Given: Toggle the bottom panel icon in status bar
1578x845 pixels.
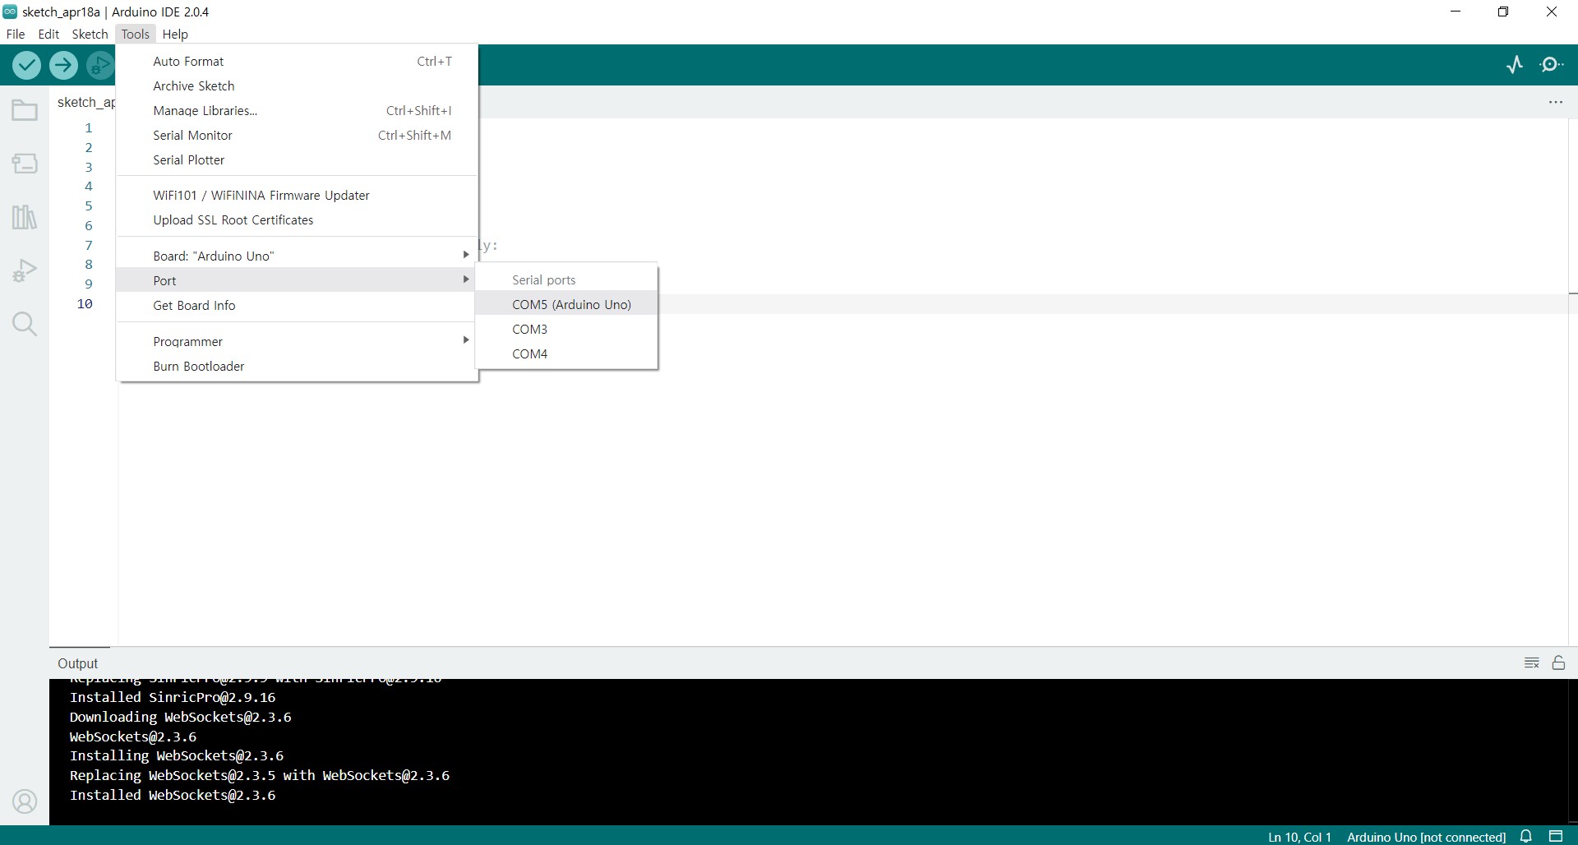Looking at the screenshot, I should tap(1556, 836).
